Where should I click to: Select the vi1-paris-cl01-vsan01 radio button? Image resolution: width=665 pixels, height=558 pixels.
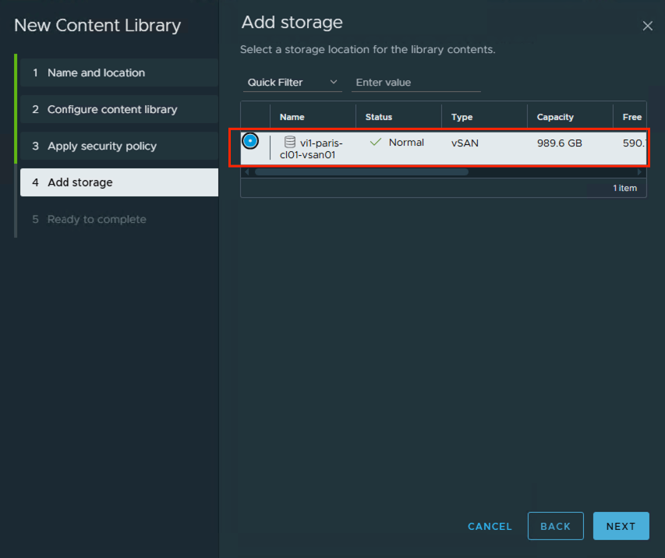250,141
